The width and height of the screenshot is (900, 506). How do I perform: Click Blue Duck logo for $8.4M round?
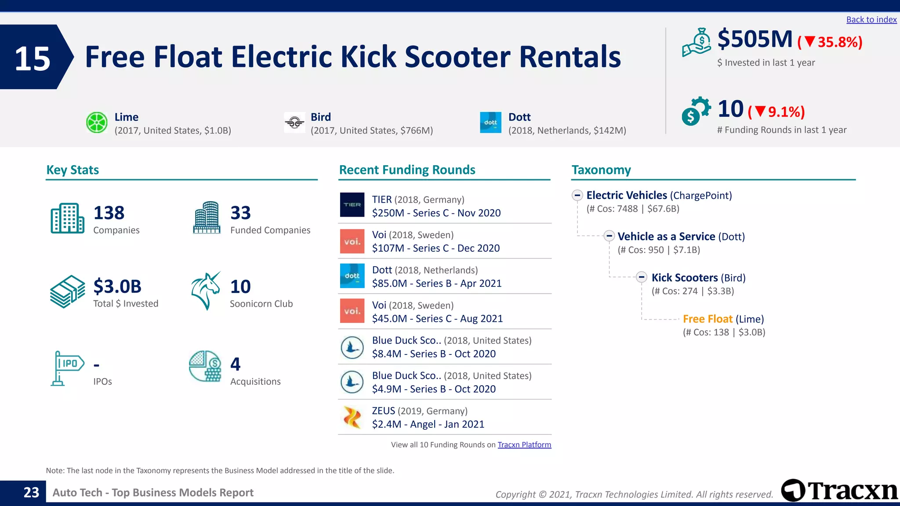click(352, 347)
